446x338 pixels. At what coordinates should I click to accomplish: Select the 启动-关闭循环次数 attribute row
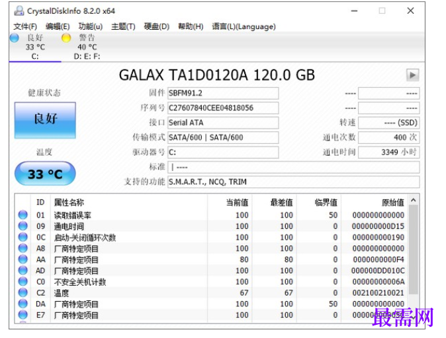click(x=212, y=237)
